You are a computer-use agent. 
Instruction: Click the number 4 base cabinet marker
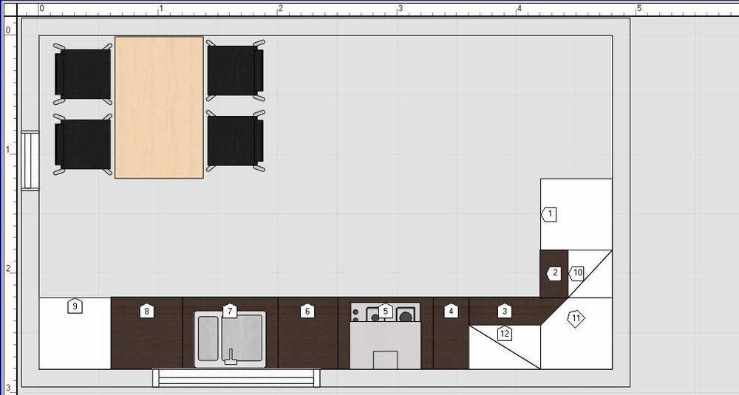tap(451, 312)
